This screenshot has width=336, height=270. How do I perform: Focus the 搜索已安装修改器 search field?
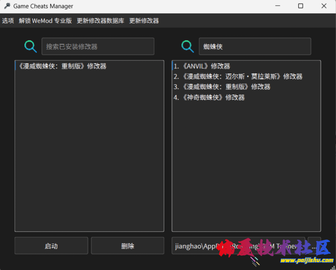coord(98,46)
